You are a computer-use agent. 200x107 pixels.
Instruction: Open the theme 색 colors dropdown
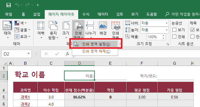coord(20,23)
